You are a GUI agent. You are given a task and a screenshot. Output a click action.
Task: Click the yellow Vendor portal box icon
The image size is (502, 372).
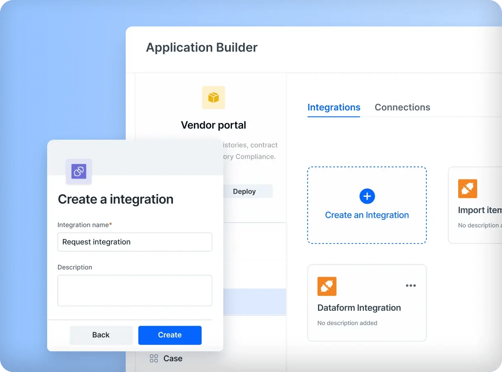pos(213,98)
